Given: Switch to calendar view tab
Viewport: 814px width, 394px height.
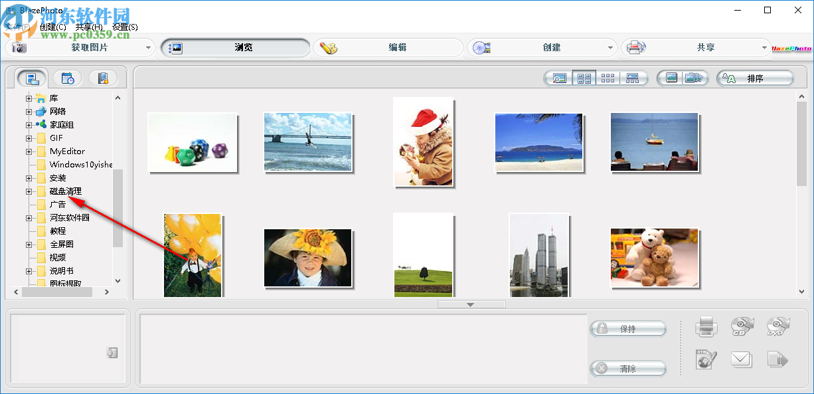Looking at the screenshot, I should 68,78.
